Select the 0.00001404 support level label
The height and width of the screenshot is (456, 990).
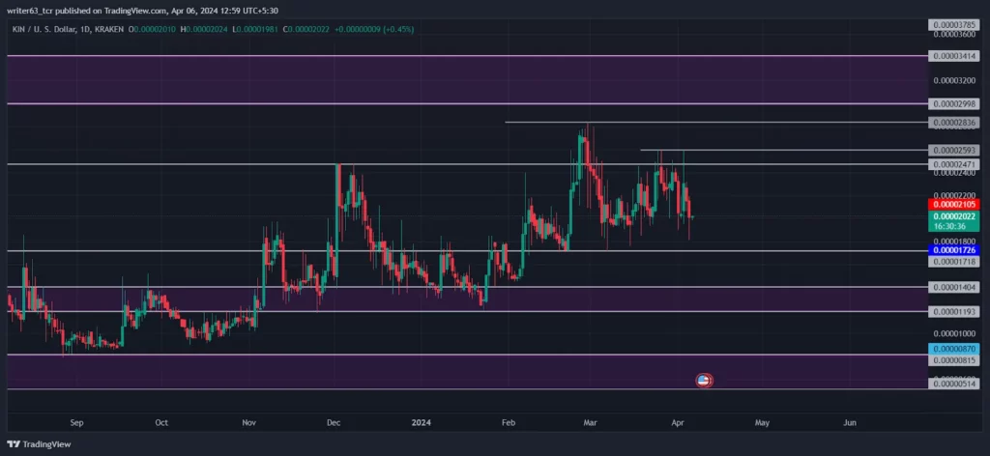[x=953, y=287]
